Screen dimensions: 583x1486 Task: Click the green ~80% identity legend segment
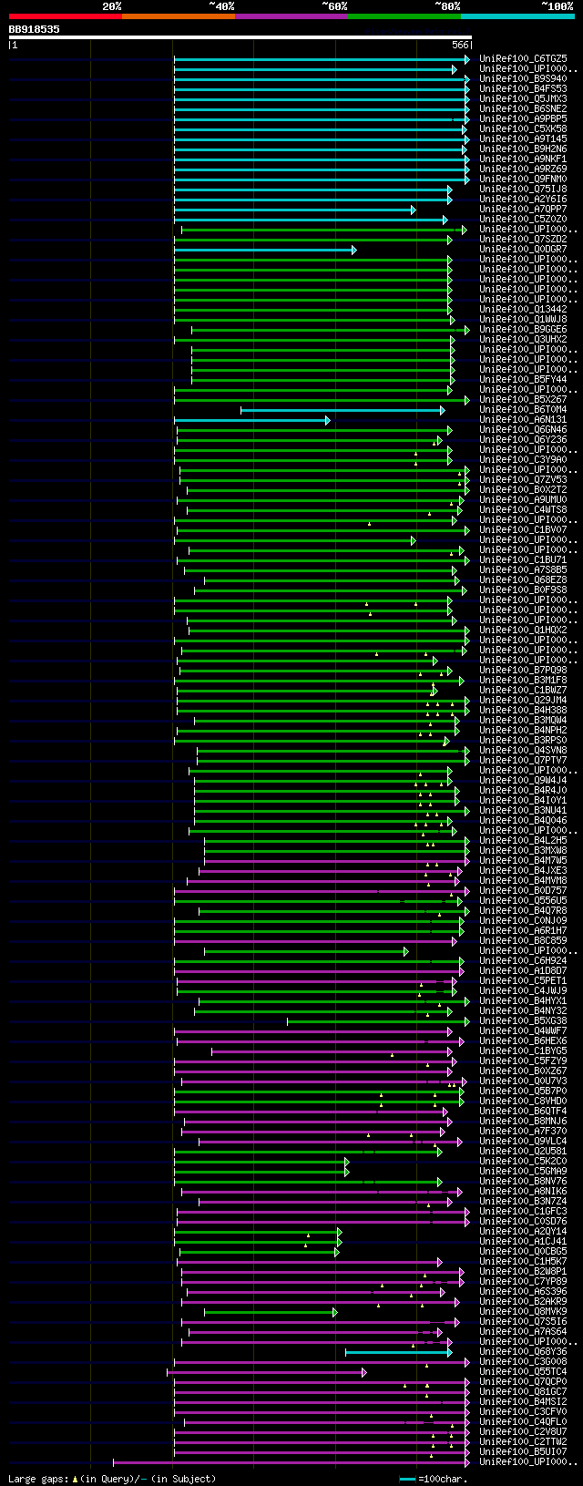tap(404, 15)
